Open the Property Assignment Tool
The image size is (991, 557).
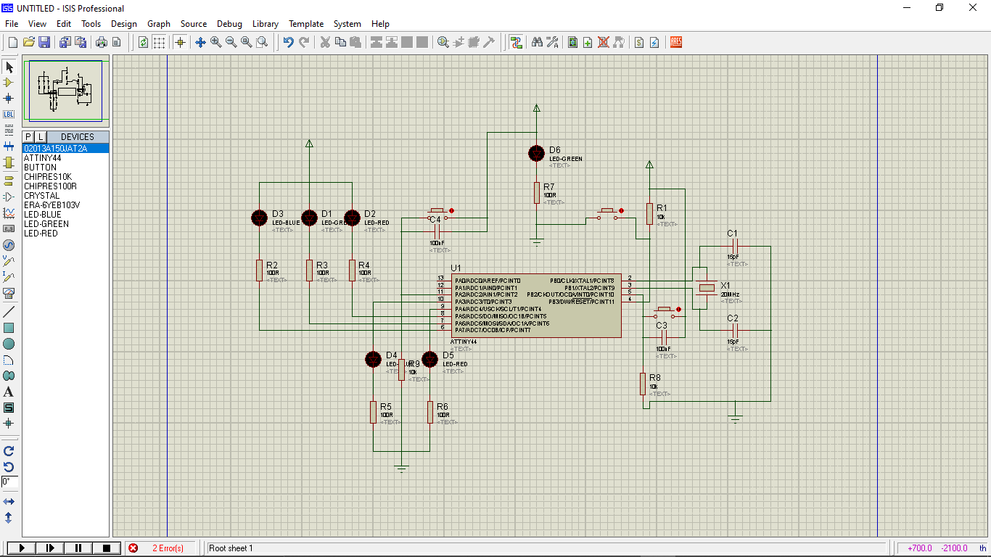coord(552,42)
